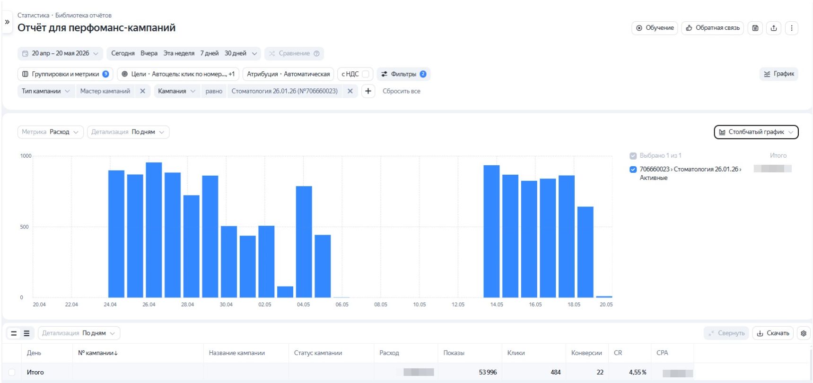Click the share/export icon in header
Screen dimensions: 813x383
pos(774,28)
